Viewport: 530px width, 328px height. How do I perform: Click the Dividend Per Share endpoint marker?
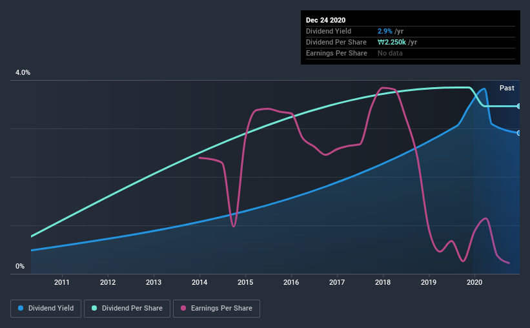point(518,106)
